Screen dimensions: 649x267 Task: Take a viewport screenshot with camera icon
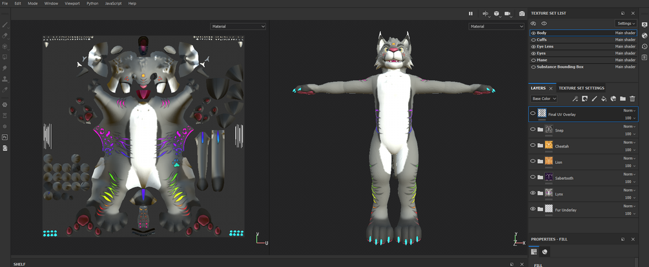tap(522, 14)
